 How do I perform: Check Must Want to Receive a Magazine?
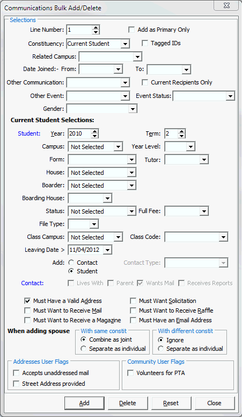[x=27, y=320]
